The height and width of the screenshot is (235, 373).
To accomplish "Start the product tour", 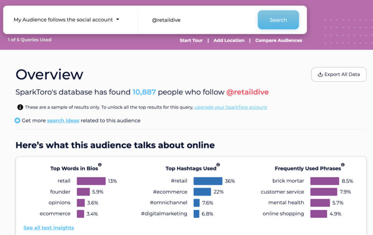I will [x=191, y=40].
